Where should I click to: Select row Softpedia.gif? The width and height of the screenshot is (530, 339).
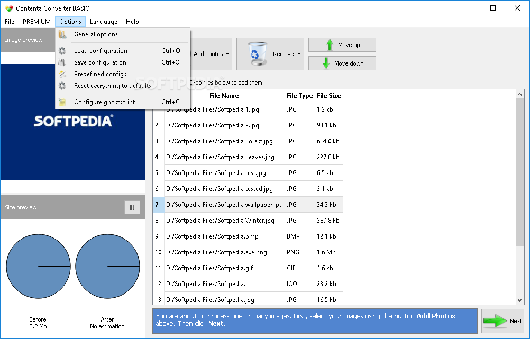pos(248,268)
